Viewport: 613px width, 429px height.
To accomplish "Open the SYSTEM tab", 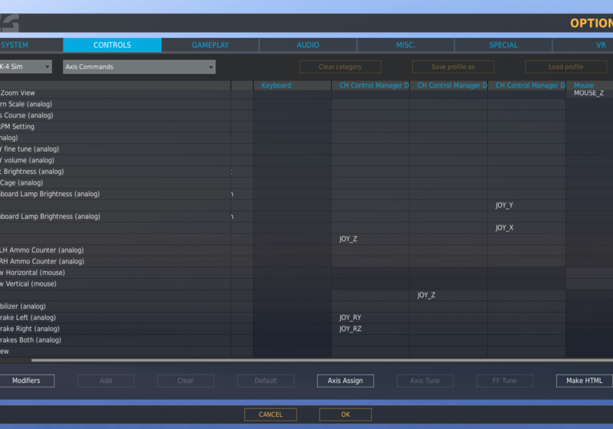I will pos(15,45).
